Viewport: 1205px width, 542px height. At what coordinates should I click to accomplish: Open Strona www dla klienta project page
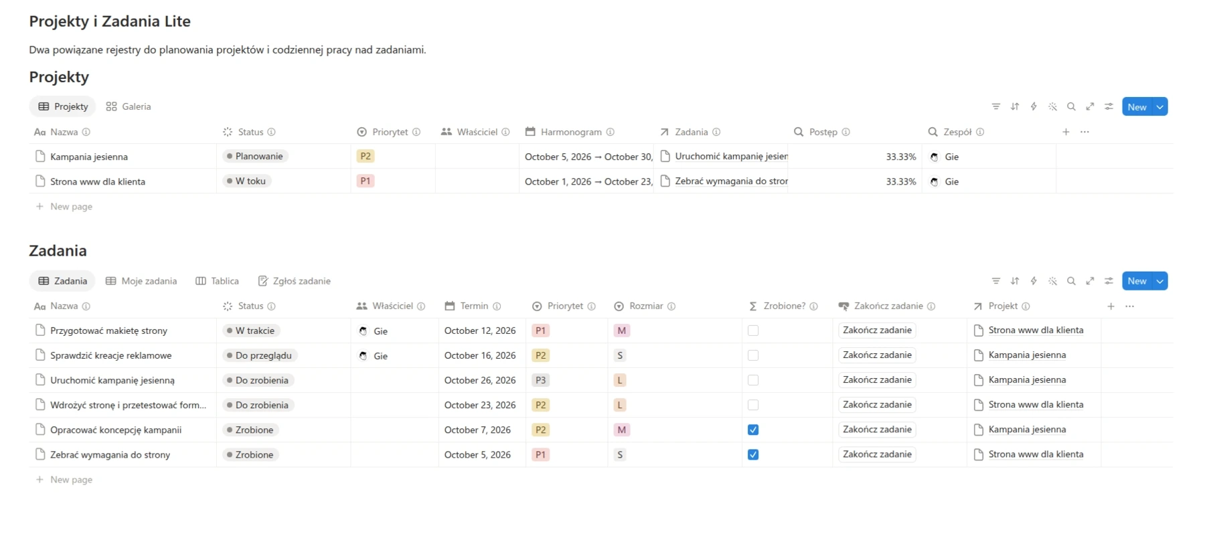tap(98, 181)
